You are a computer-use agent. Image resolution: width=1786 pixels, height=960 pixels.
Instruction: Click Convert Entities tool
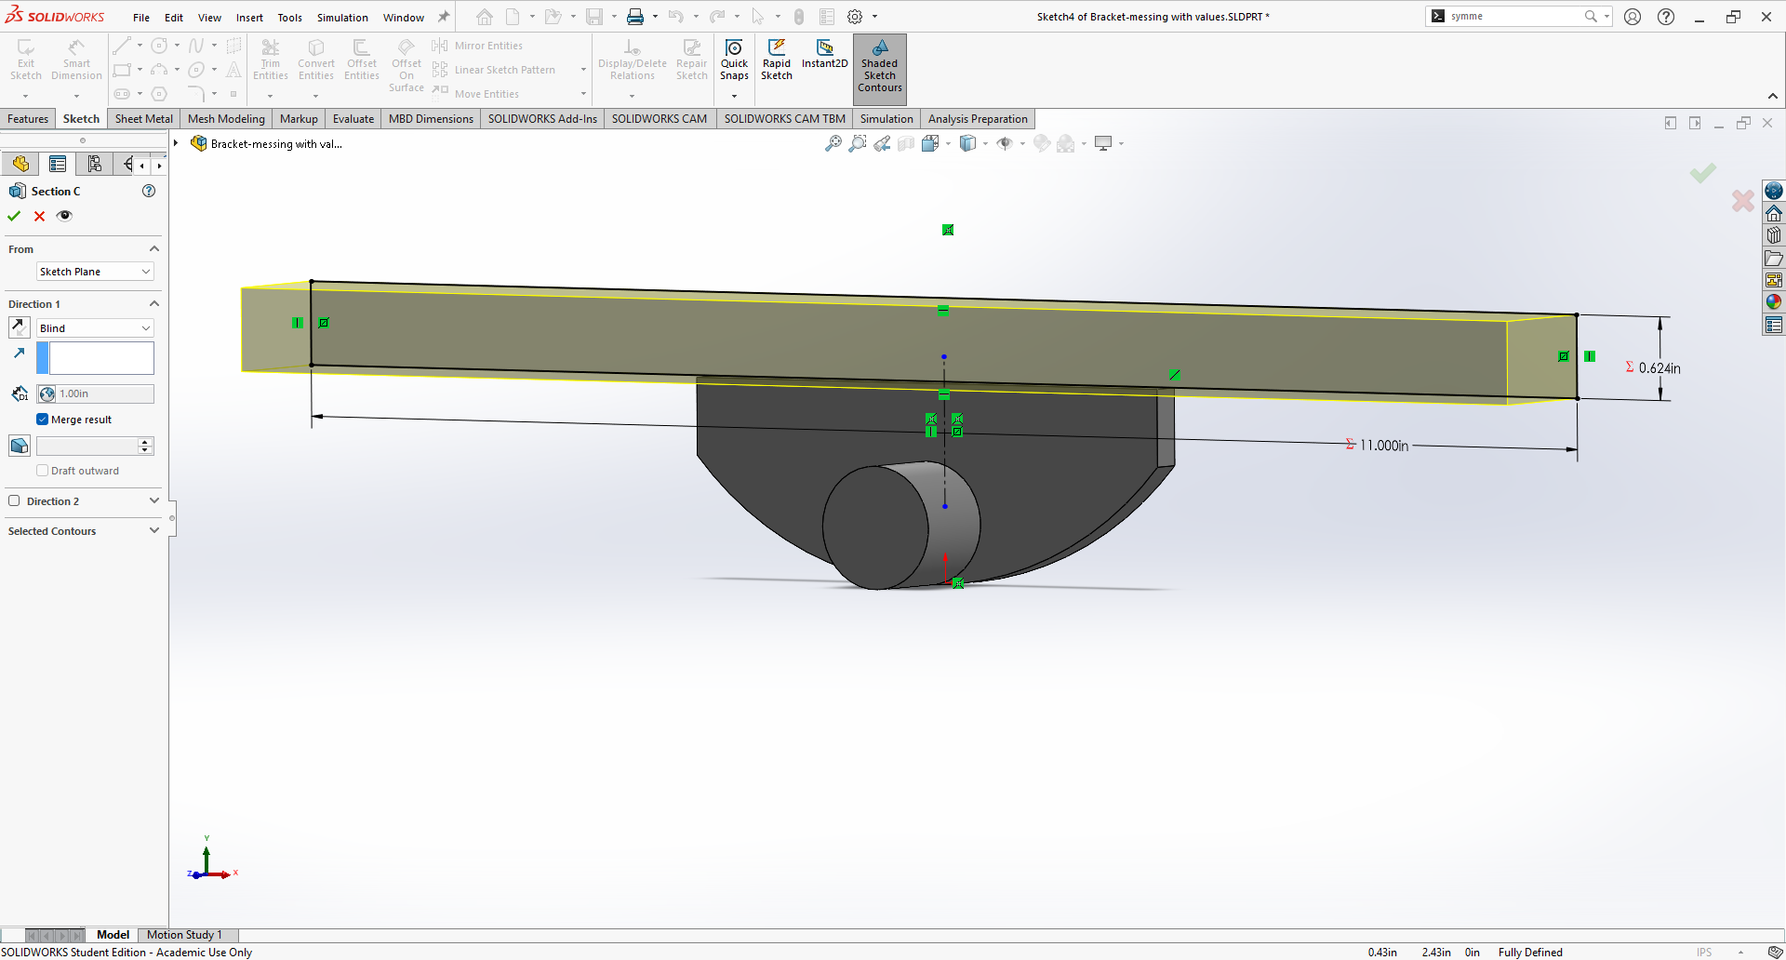tap(316, 60)
